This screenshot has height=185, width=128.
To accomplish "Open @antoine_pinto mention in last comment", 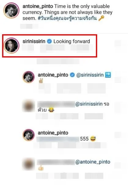I will [93, 162].
